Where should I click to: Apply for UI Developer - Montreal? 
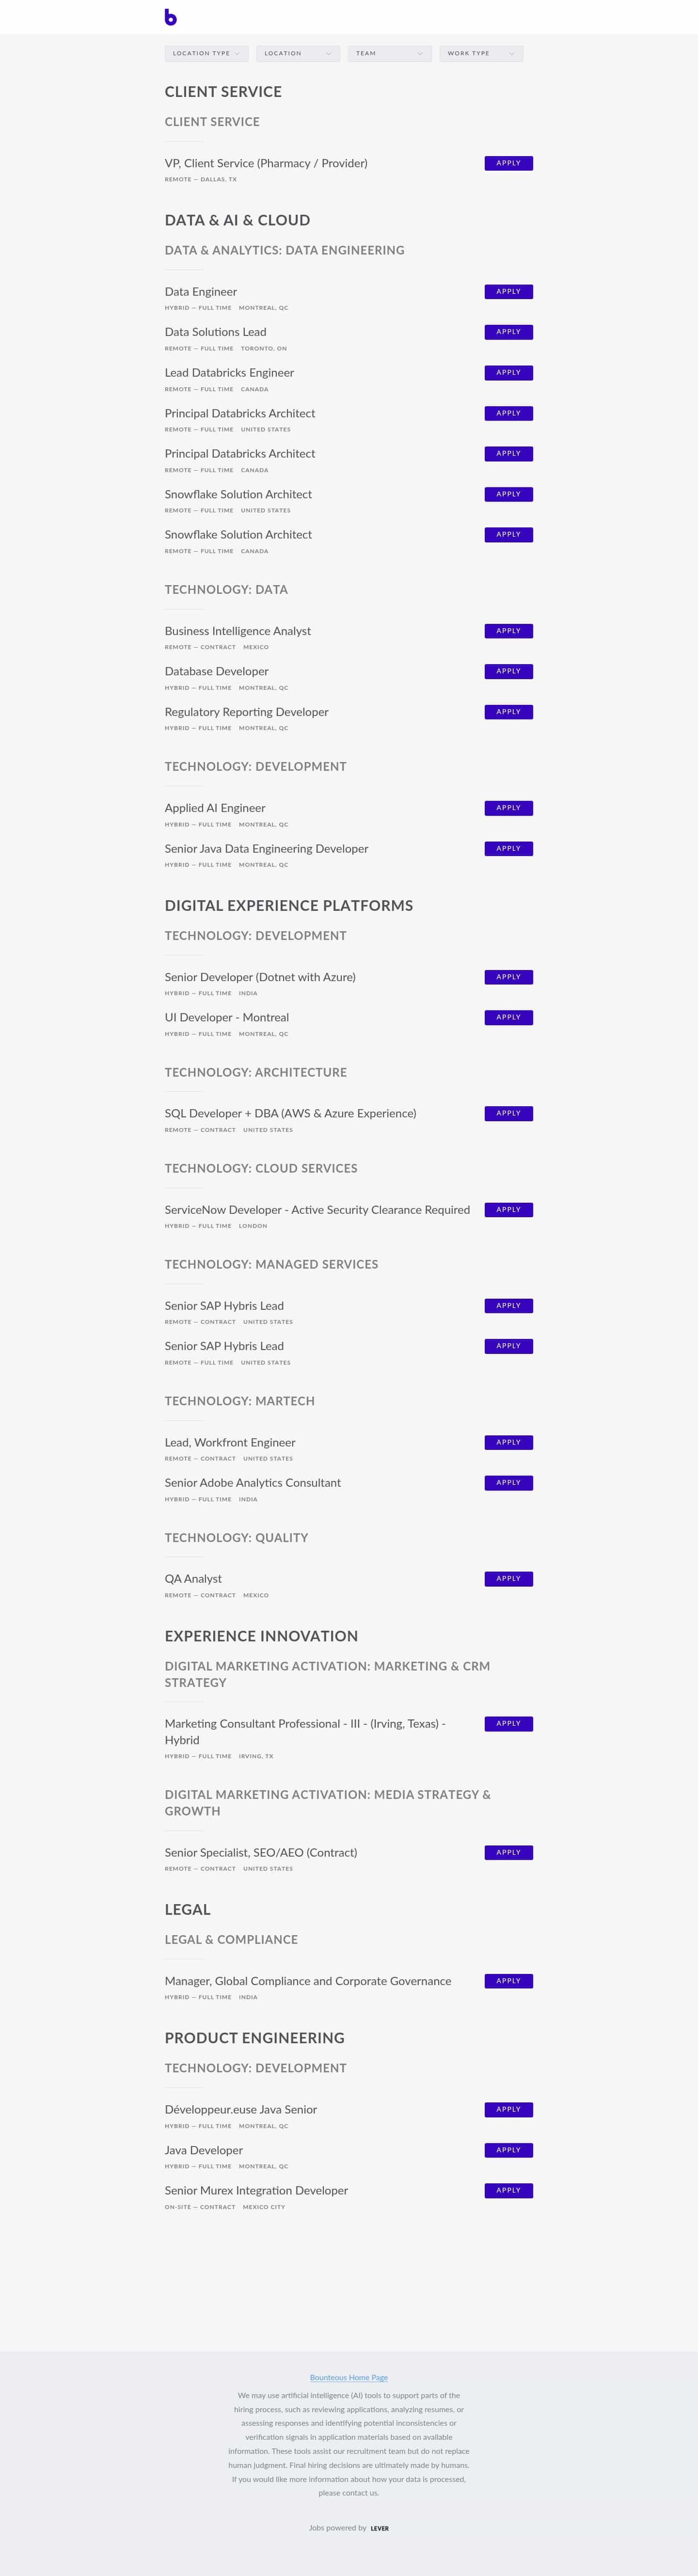coord(508,1017)
